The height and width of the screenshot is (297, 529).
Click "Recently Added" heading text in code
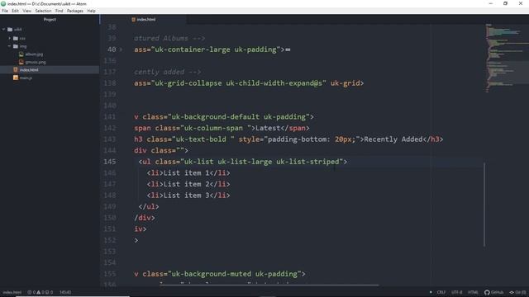(x=393, y=139)
